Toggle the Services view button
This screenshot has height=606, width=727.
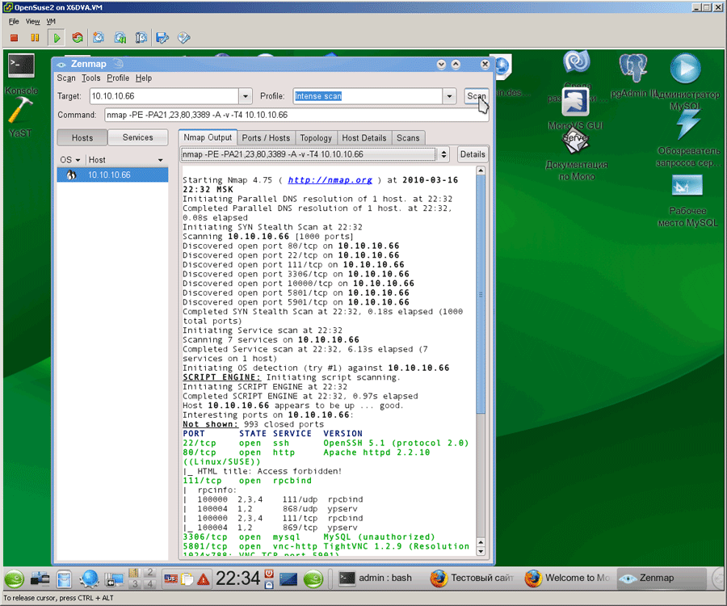137,138
